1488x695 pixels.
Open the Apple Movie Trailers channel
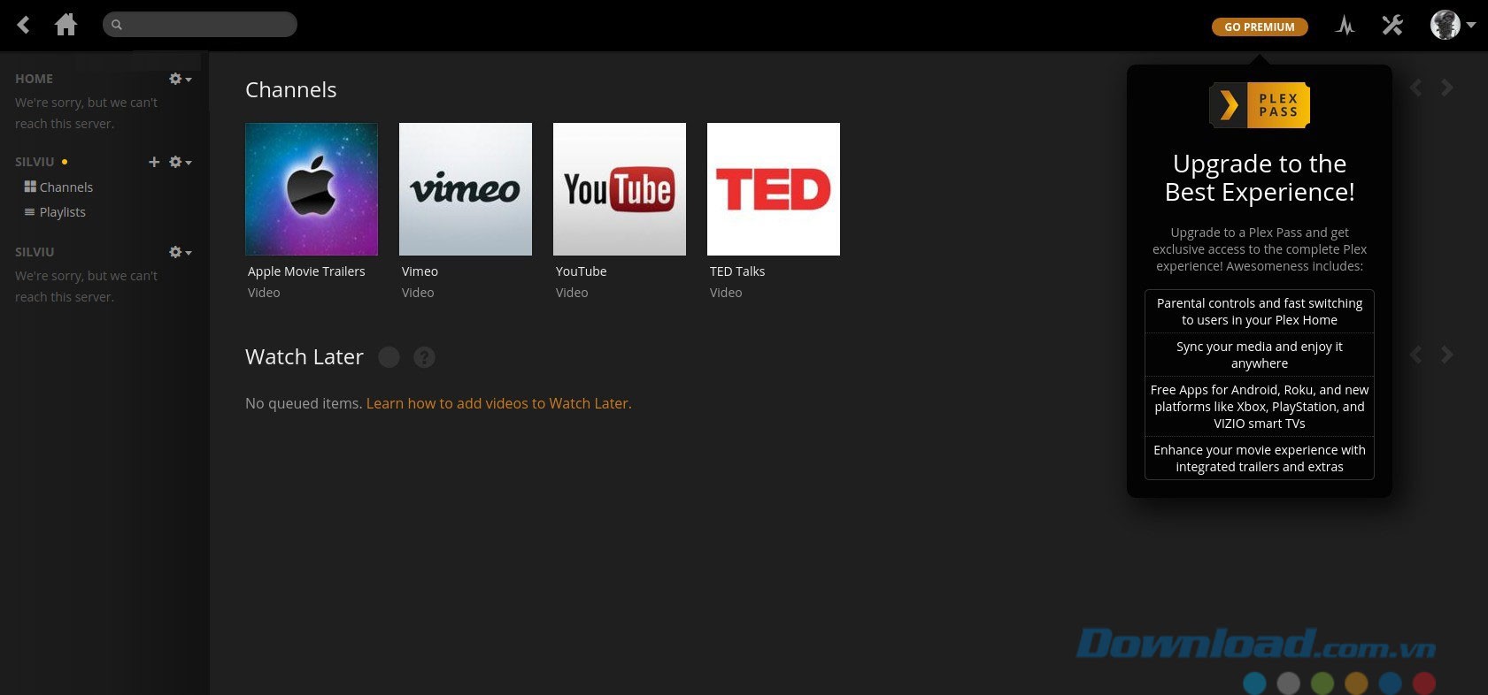coord(311,189)
